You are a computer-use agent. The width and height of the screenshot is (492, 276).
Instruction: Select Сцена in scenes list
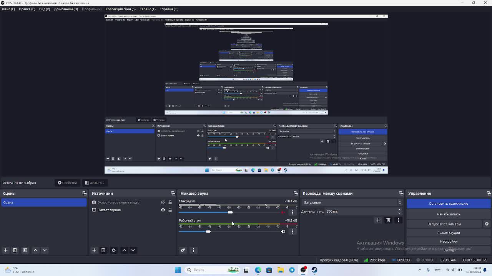pyautogui.click(x=44, y=202)
